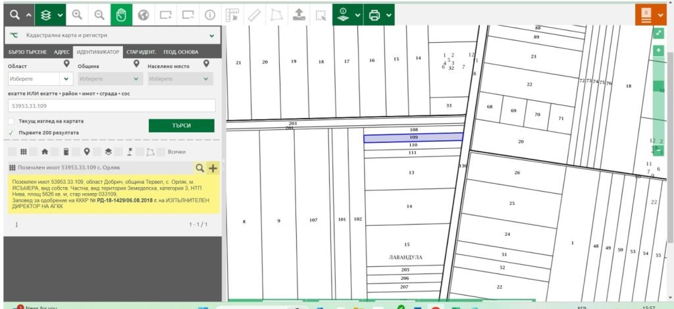The image size is (674, 309).
Task: Add the found parcel with plus icon
Action: click(213, 168)
